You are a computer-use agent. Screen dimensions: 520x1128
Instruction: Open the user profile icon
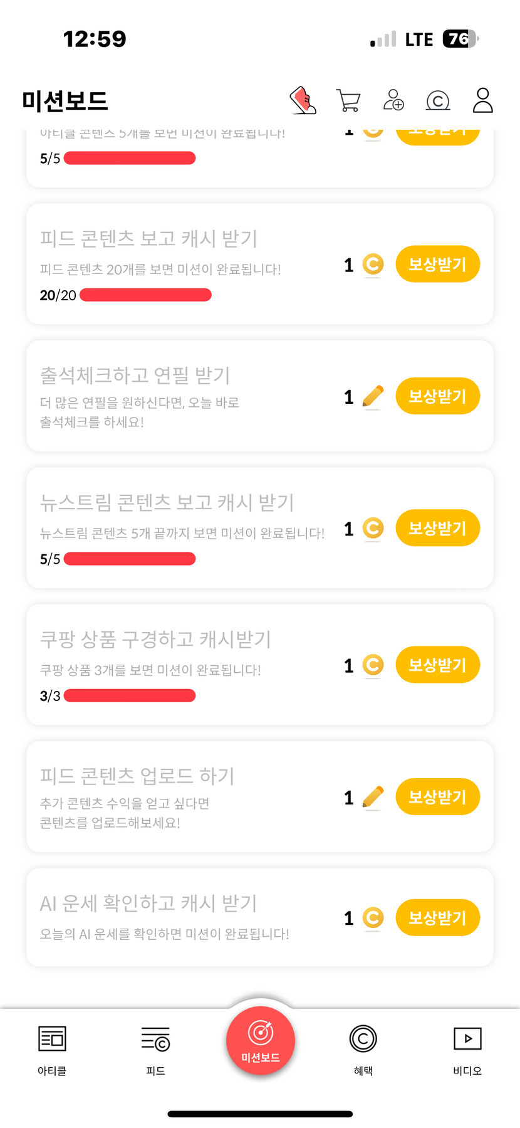(482, 100)
